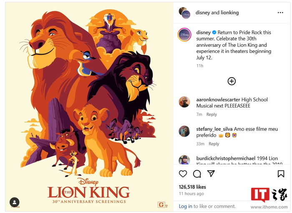
Task: Click the tagged people icon on poster
Action: pos(15,202)
